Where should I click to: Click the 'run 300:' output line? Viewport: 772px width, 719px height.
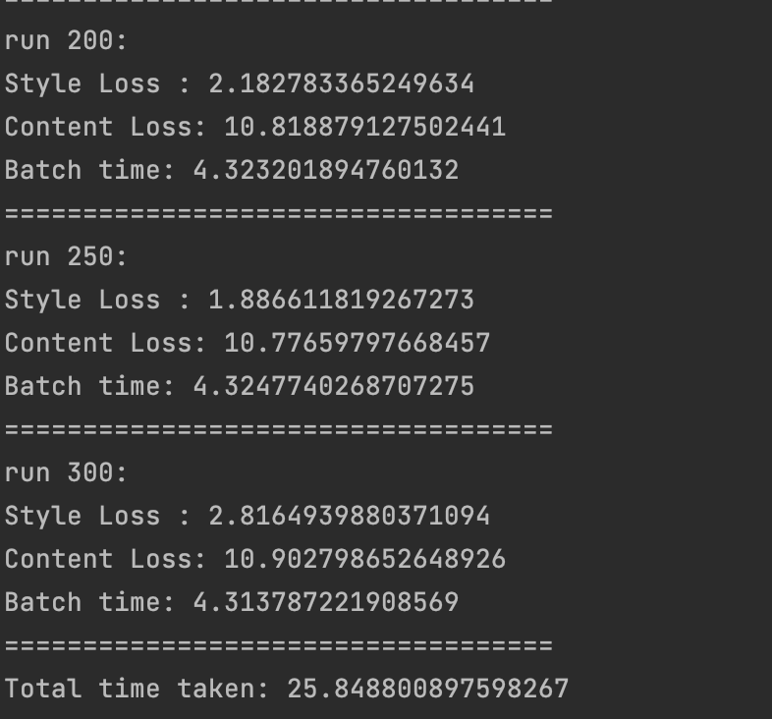66,472
